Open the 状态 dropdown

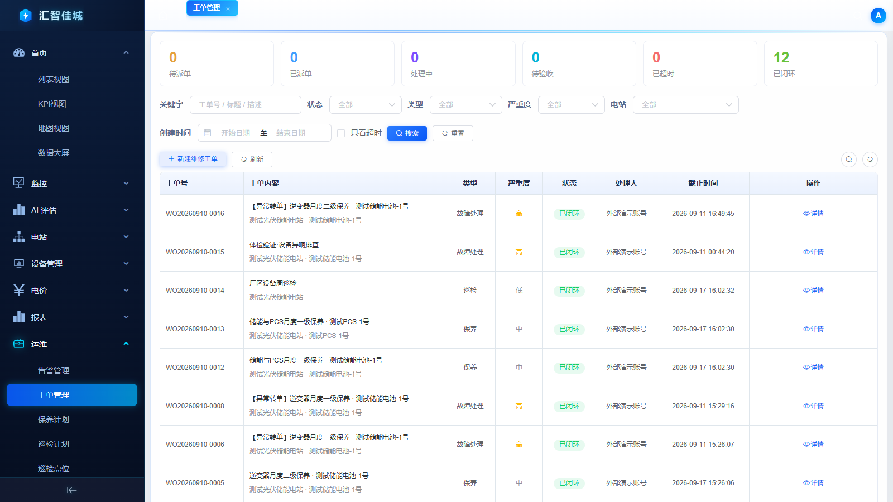click(366, 105)
